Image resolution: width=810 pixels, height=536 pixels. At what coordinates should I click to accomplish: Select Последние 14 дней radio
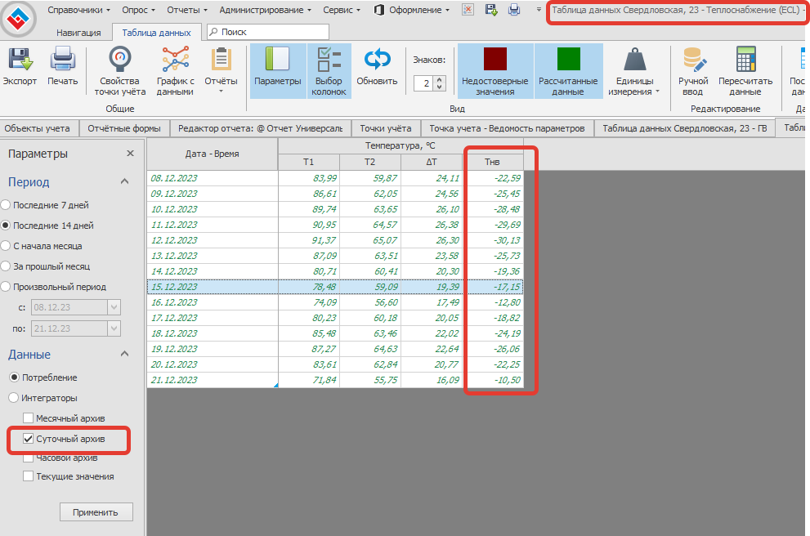[7, 226]
